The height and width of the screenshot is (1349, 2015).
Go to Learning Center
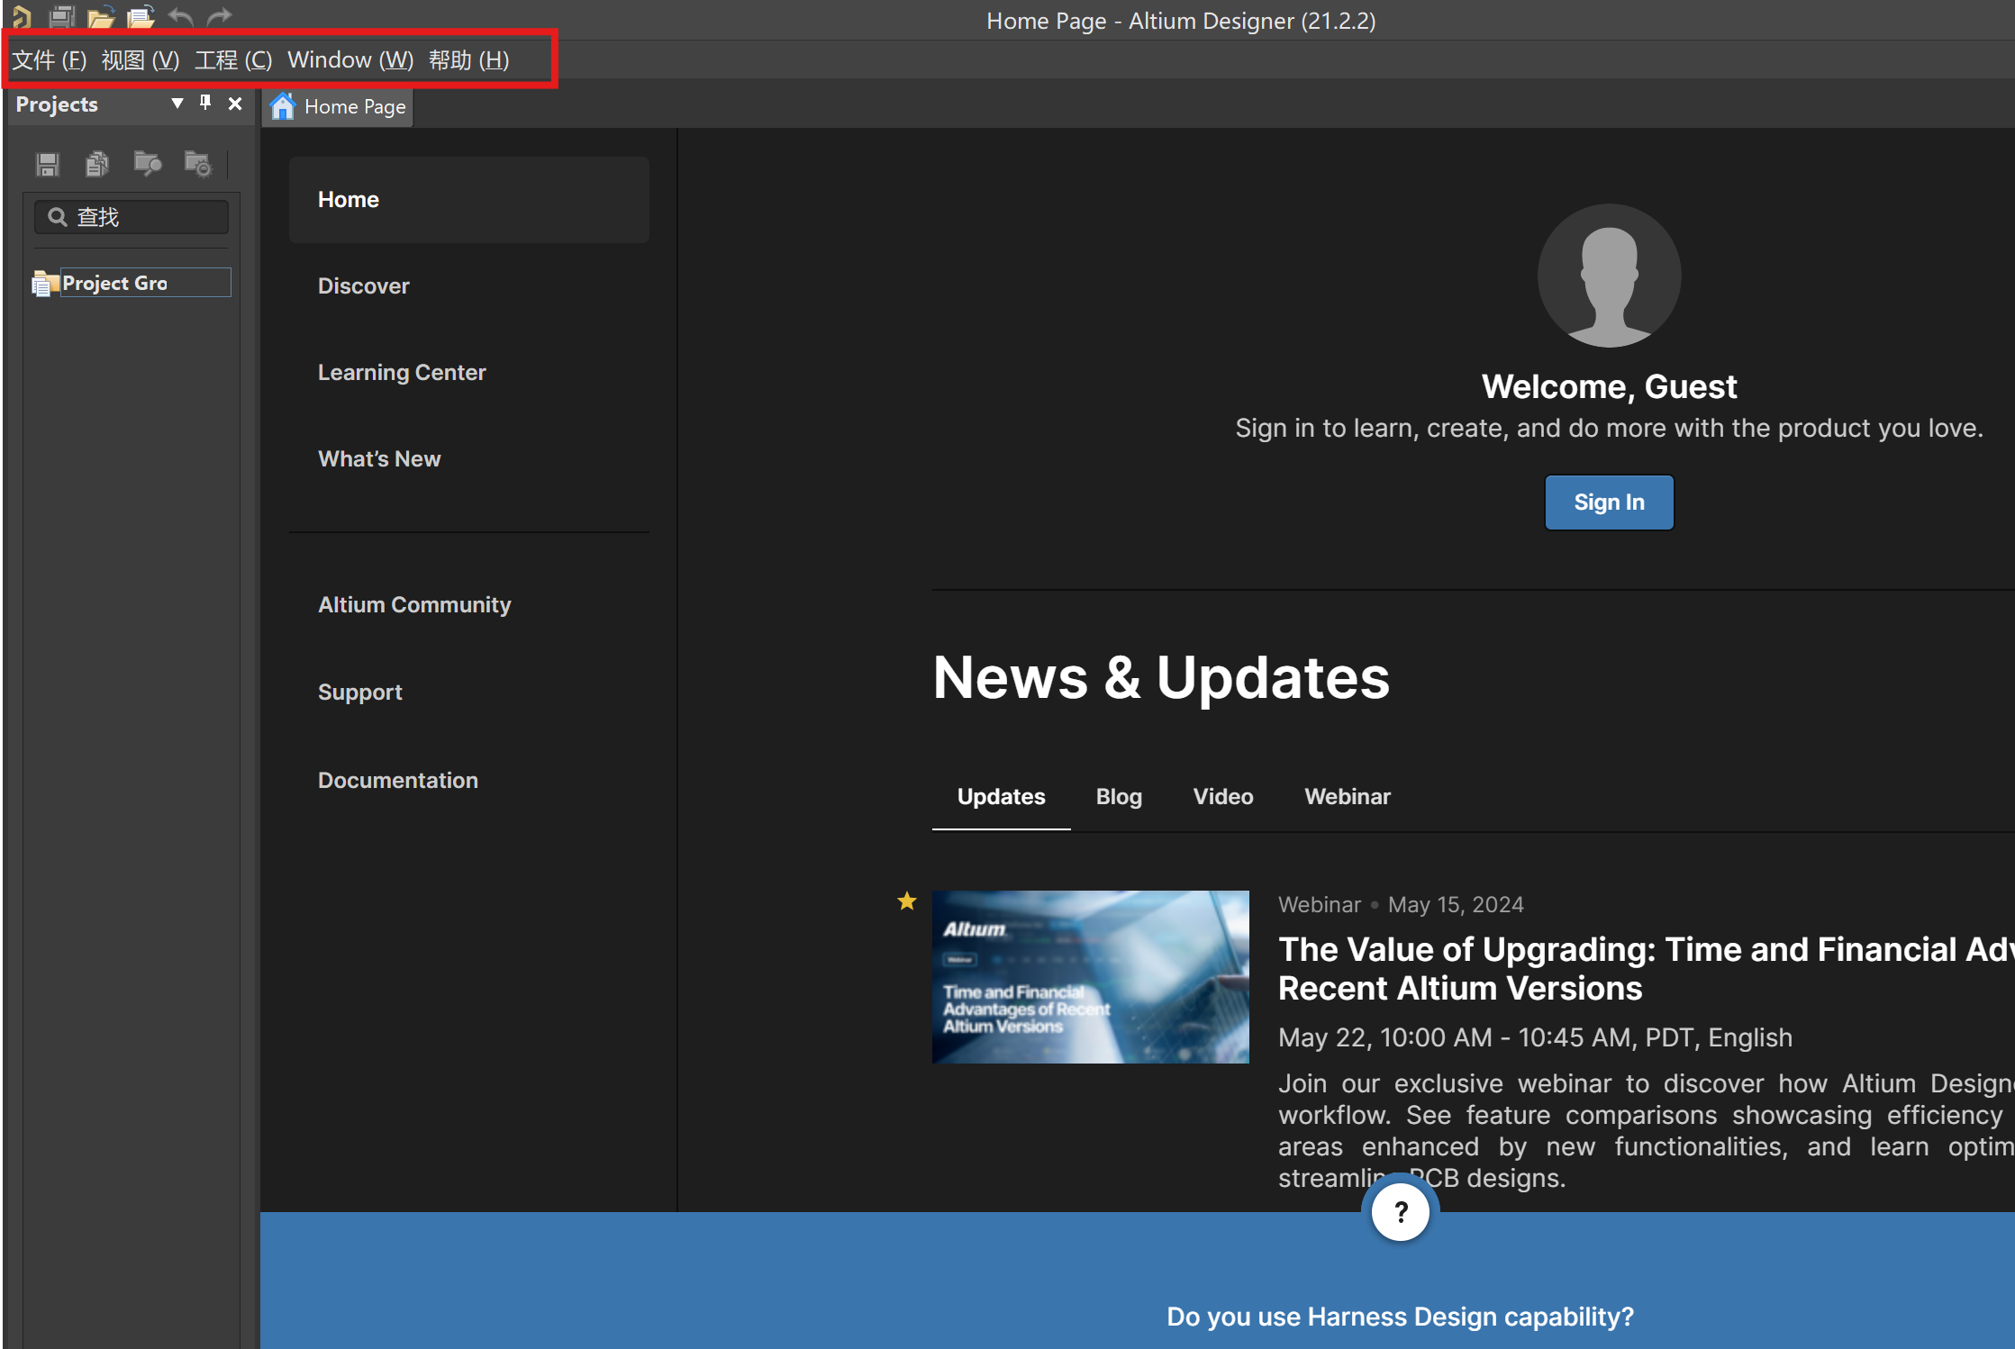(402, 373)
